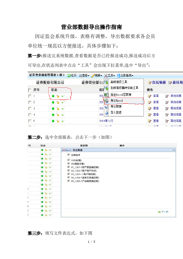Image resolution: width=183 pixels, height=259 pixels.
Task: Click the edit icon beside row 4 查看
Action: 150,115
